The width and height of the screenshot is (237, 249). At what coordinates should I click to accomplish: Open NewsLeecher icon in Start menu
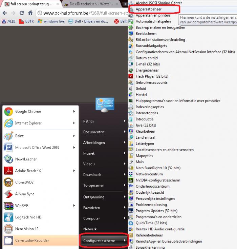coord(8,159)
